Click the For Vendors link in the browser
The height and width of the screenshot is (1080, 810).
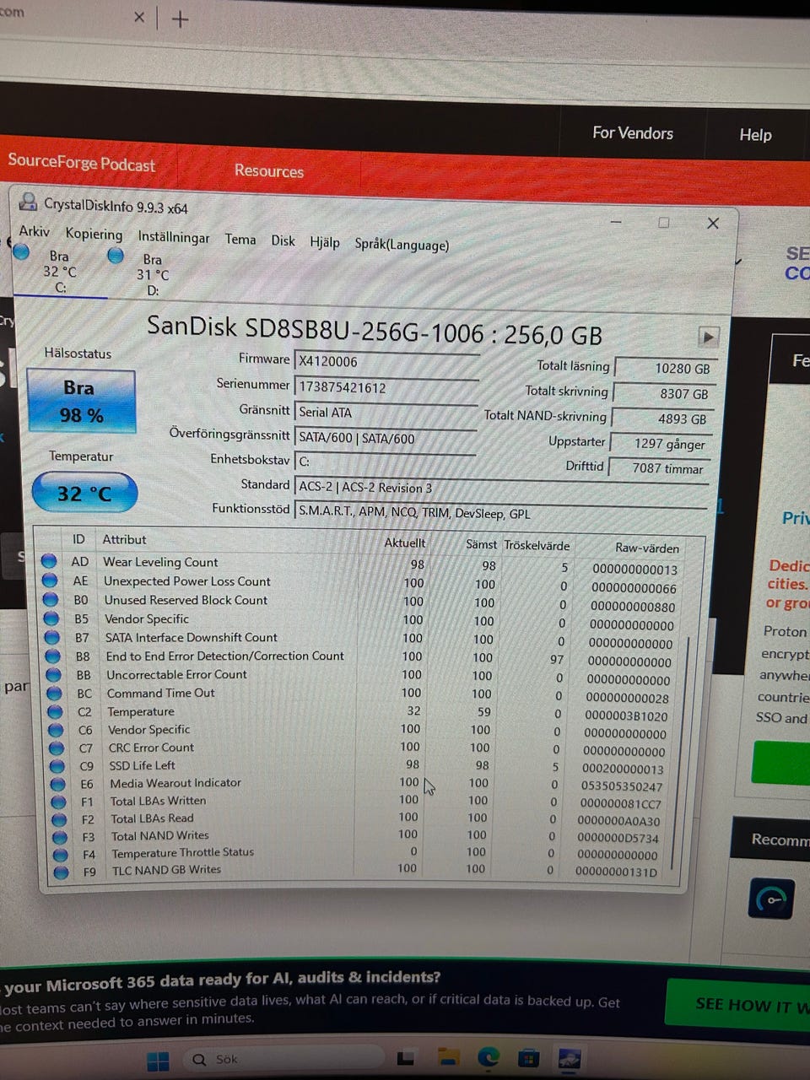pos(633,132)
